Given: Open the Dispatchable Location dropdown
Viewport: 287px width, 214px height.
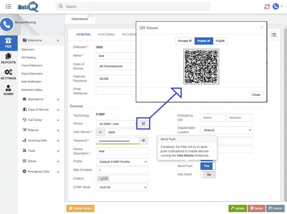Looking at the screenshot, I should (226, 130).
